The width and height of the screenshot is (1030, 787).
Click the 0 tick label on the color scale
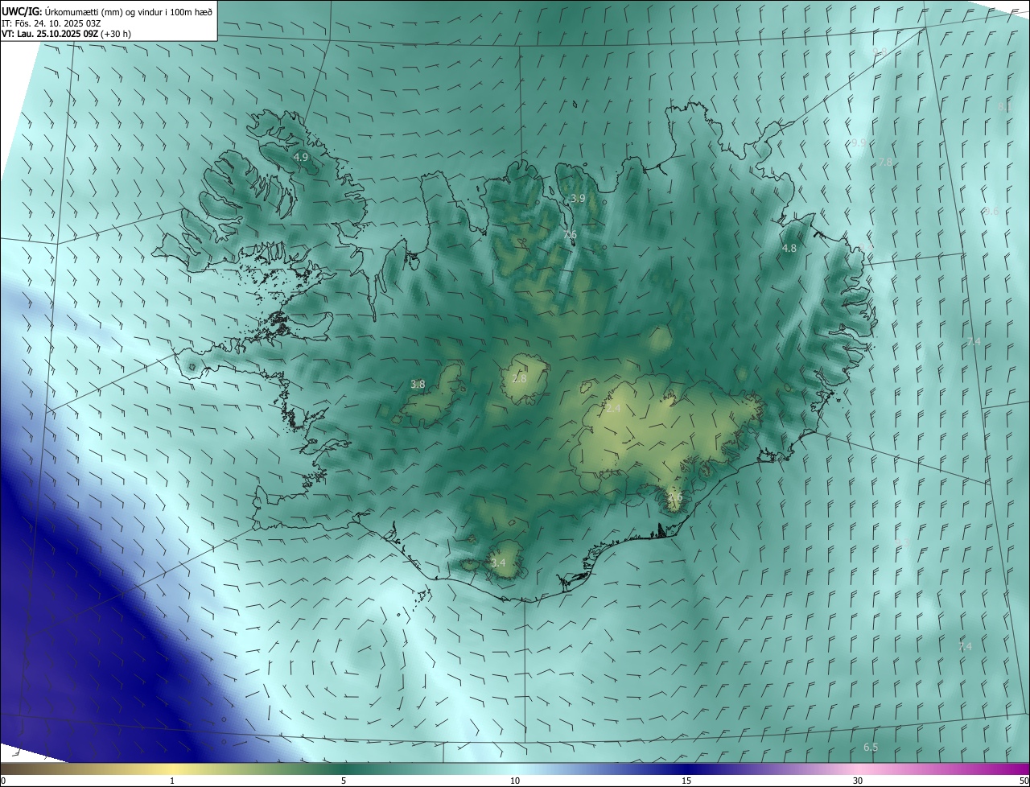[x=3, y=781]
